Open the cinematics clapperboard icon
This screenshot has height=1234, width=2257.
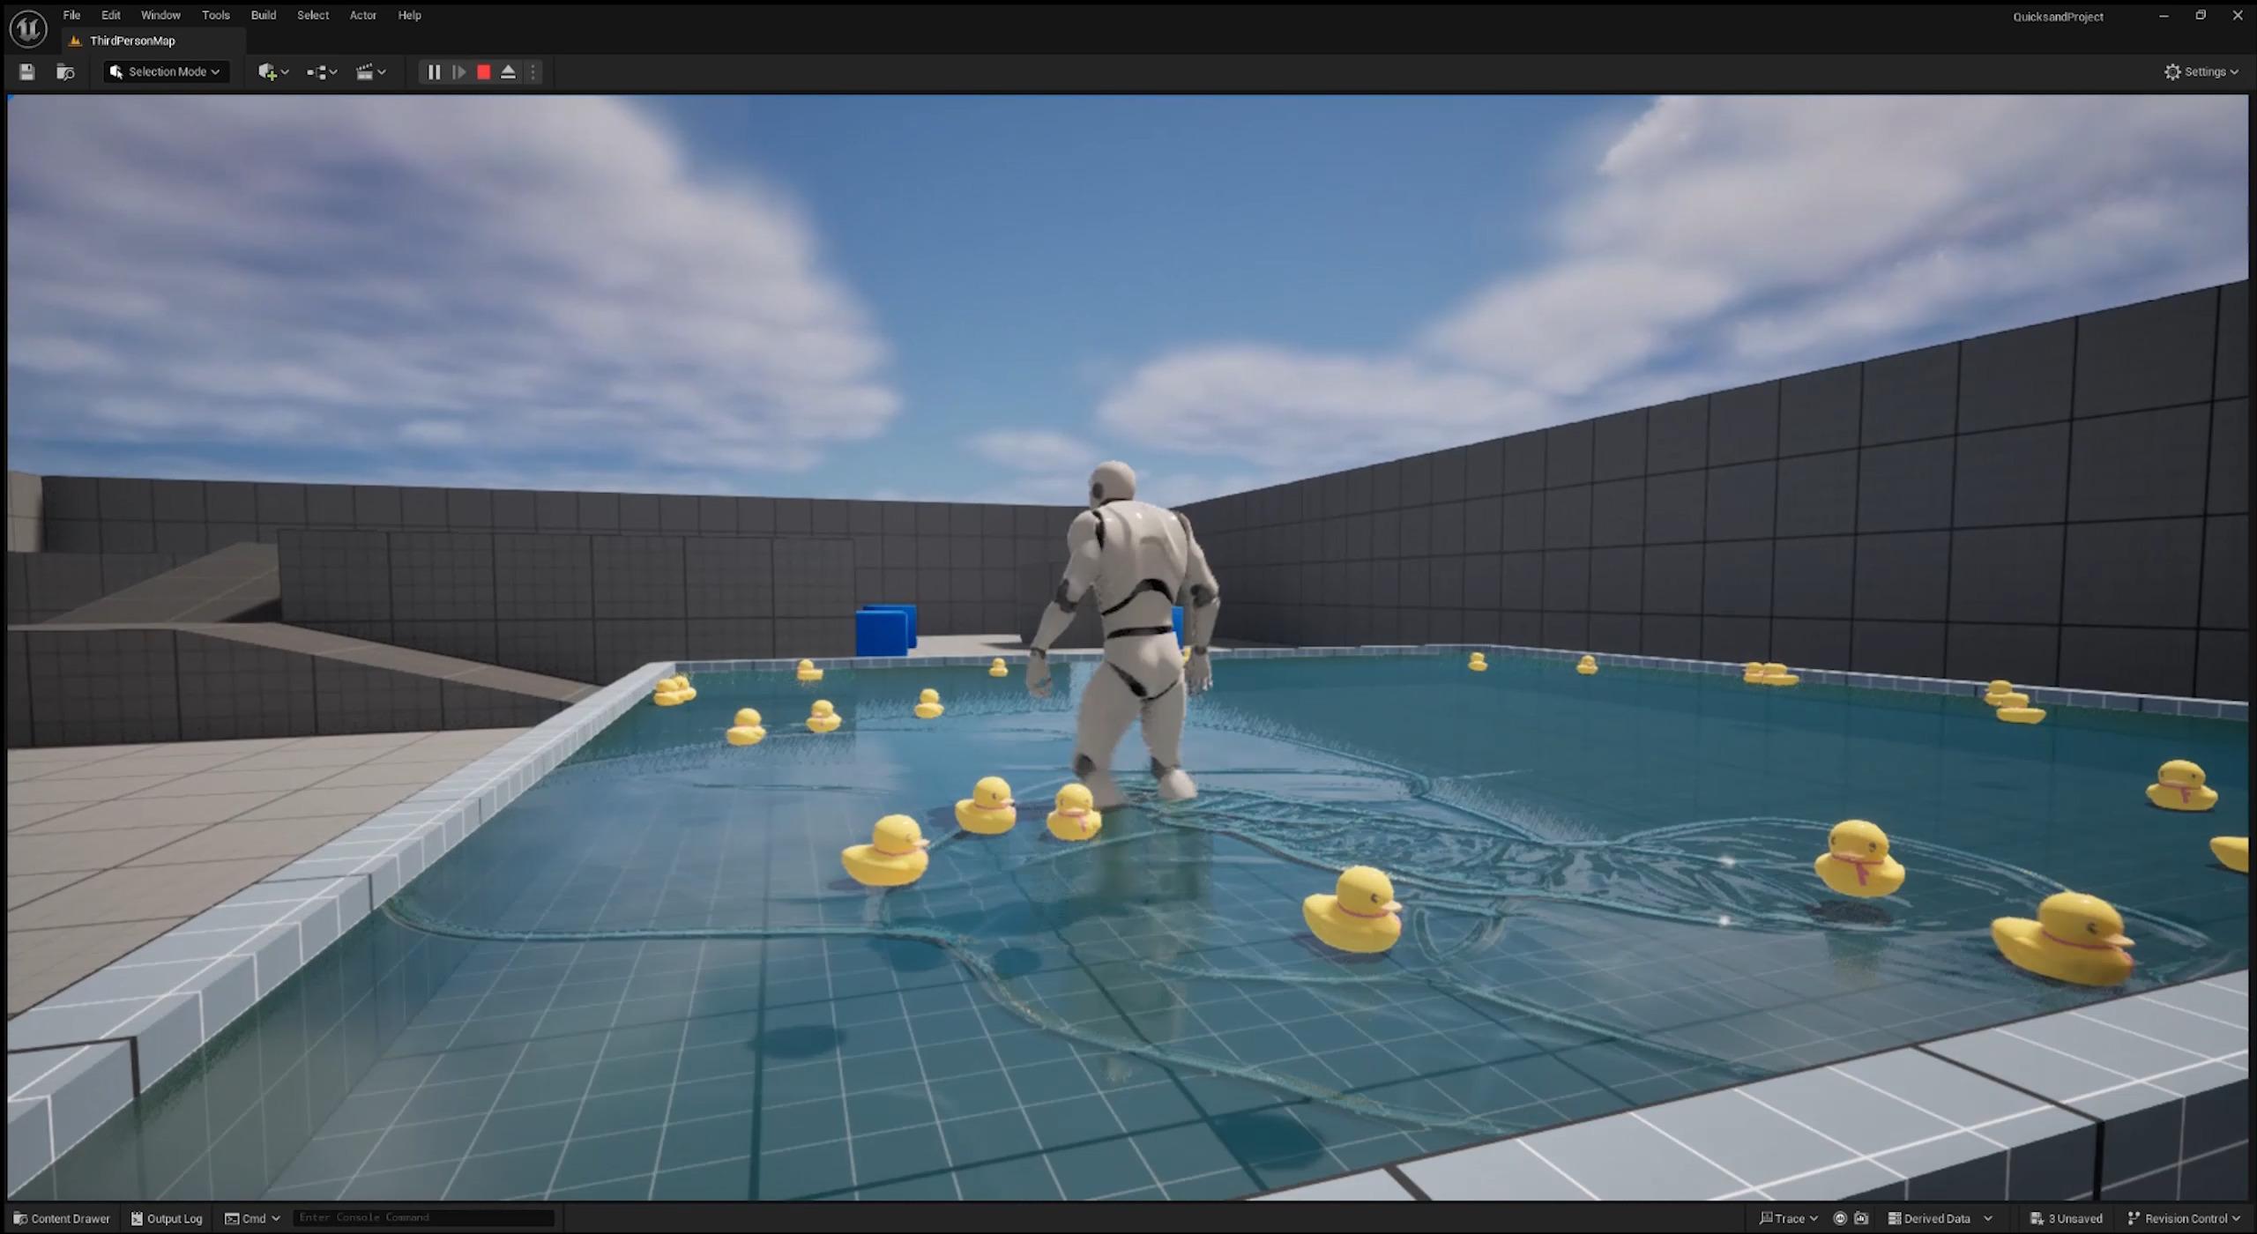click(365, 72)
